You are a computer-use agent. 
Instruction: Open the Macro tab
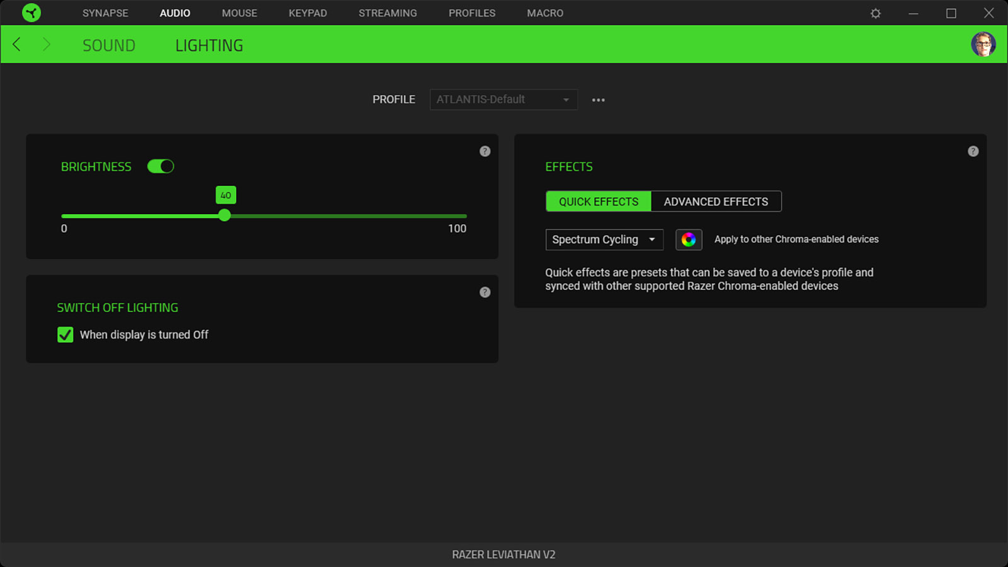coord(546,13)
